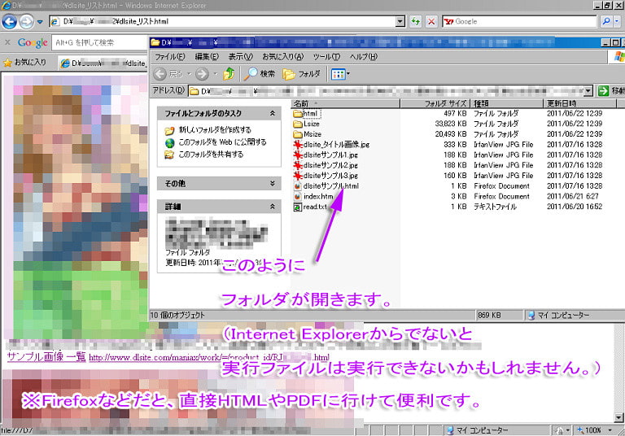Open the 編集(E) menu in Explorer
The width and height of the screenshot is (625, 436).
tap(207, 57)
